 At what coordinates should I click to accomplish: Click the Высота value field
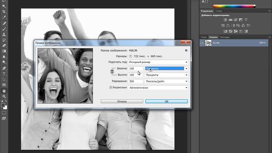coord(136,75)
